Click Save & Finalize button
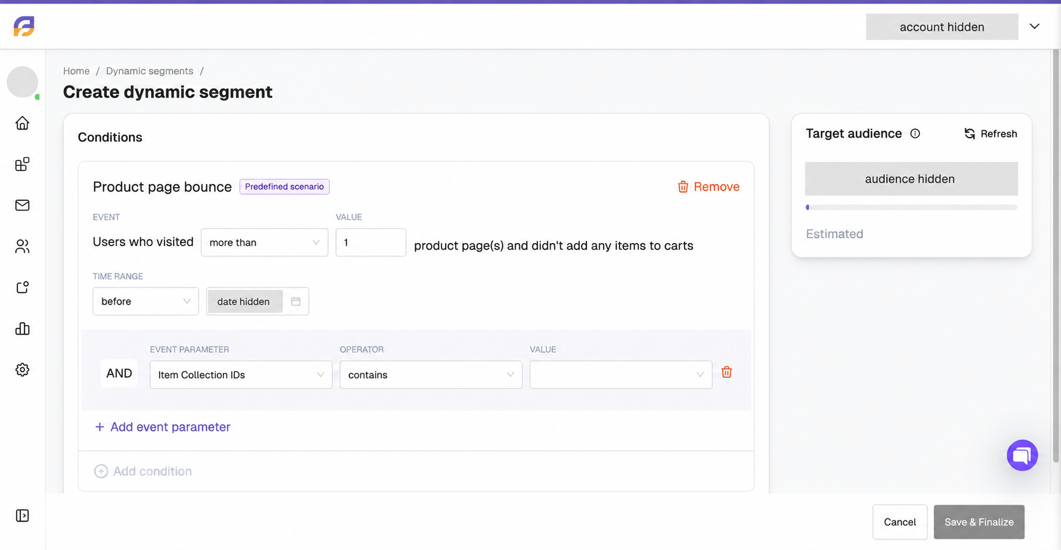 [x=979, y=522]
